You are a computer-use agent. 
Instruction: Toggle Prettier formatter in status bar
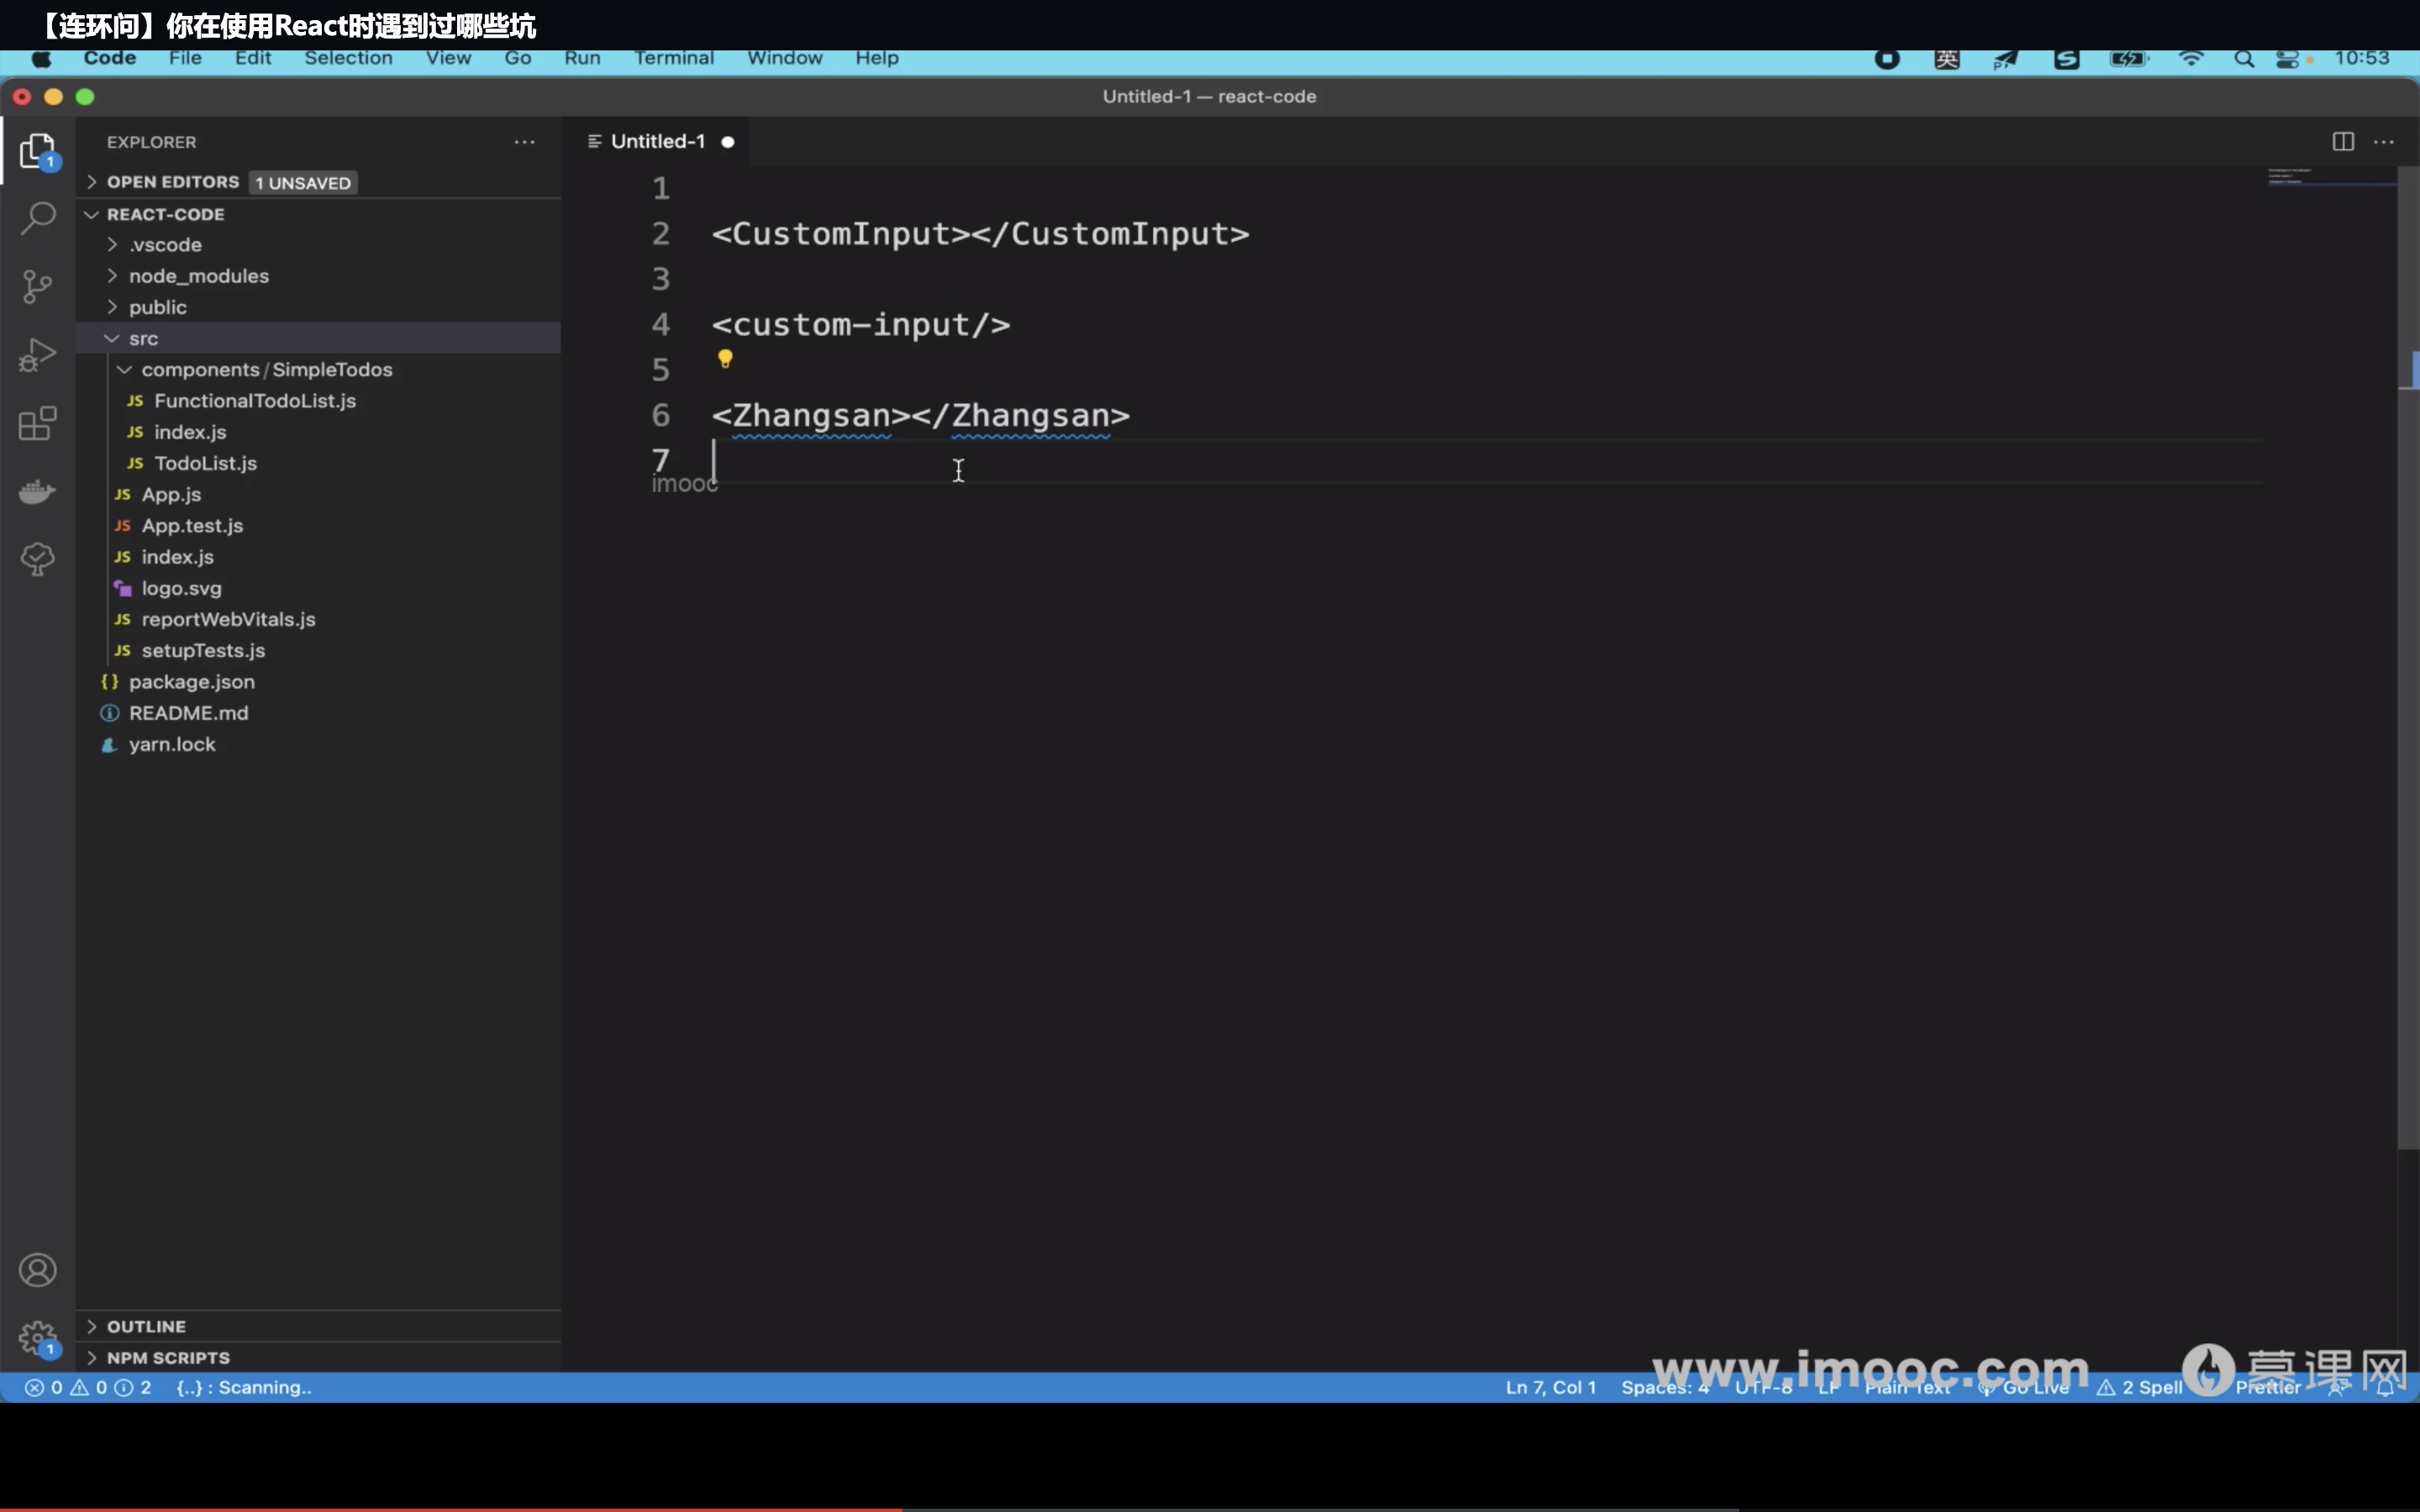(2268, 1388)
